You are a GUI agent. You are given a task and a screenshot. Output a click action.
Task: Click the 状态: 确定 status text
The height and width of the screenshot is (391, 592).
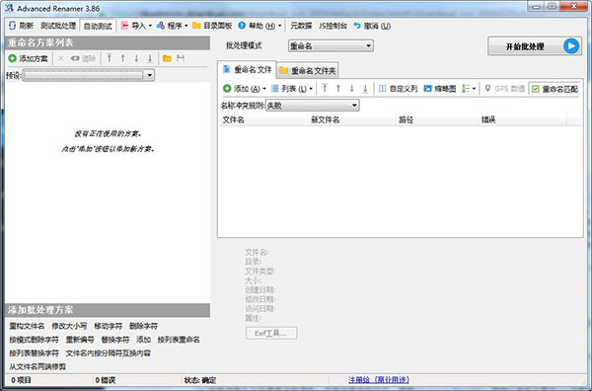tap(200, 380)
